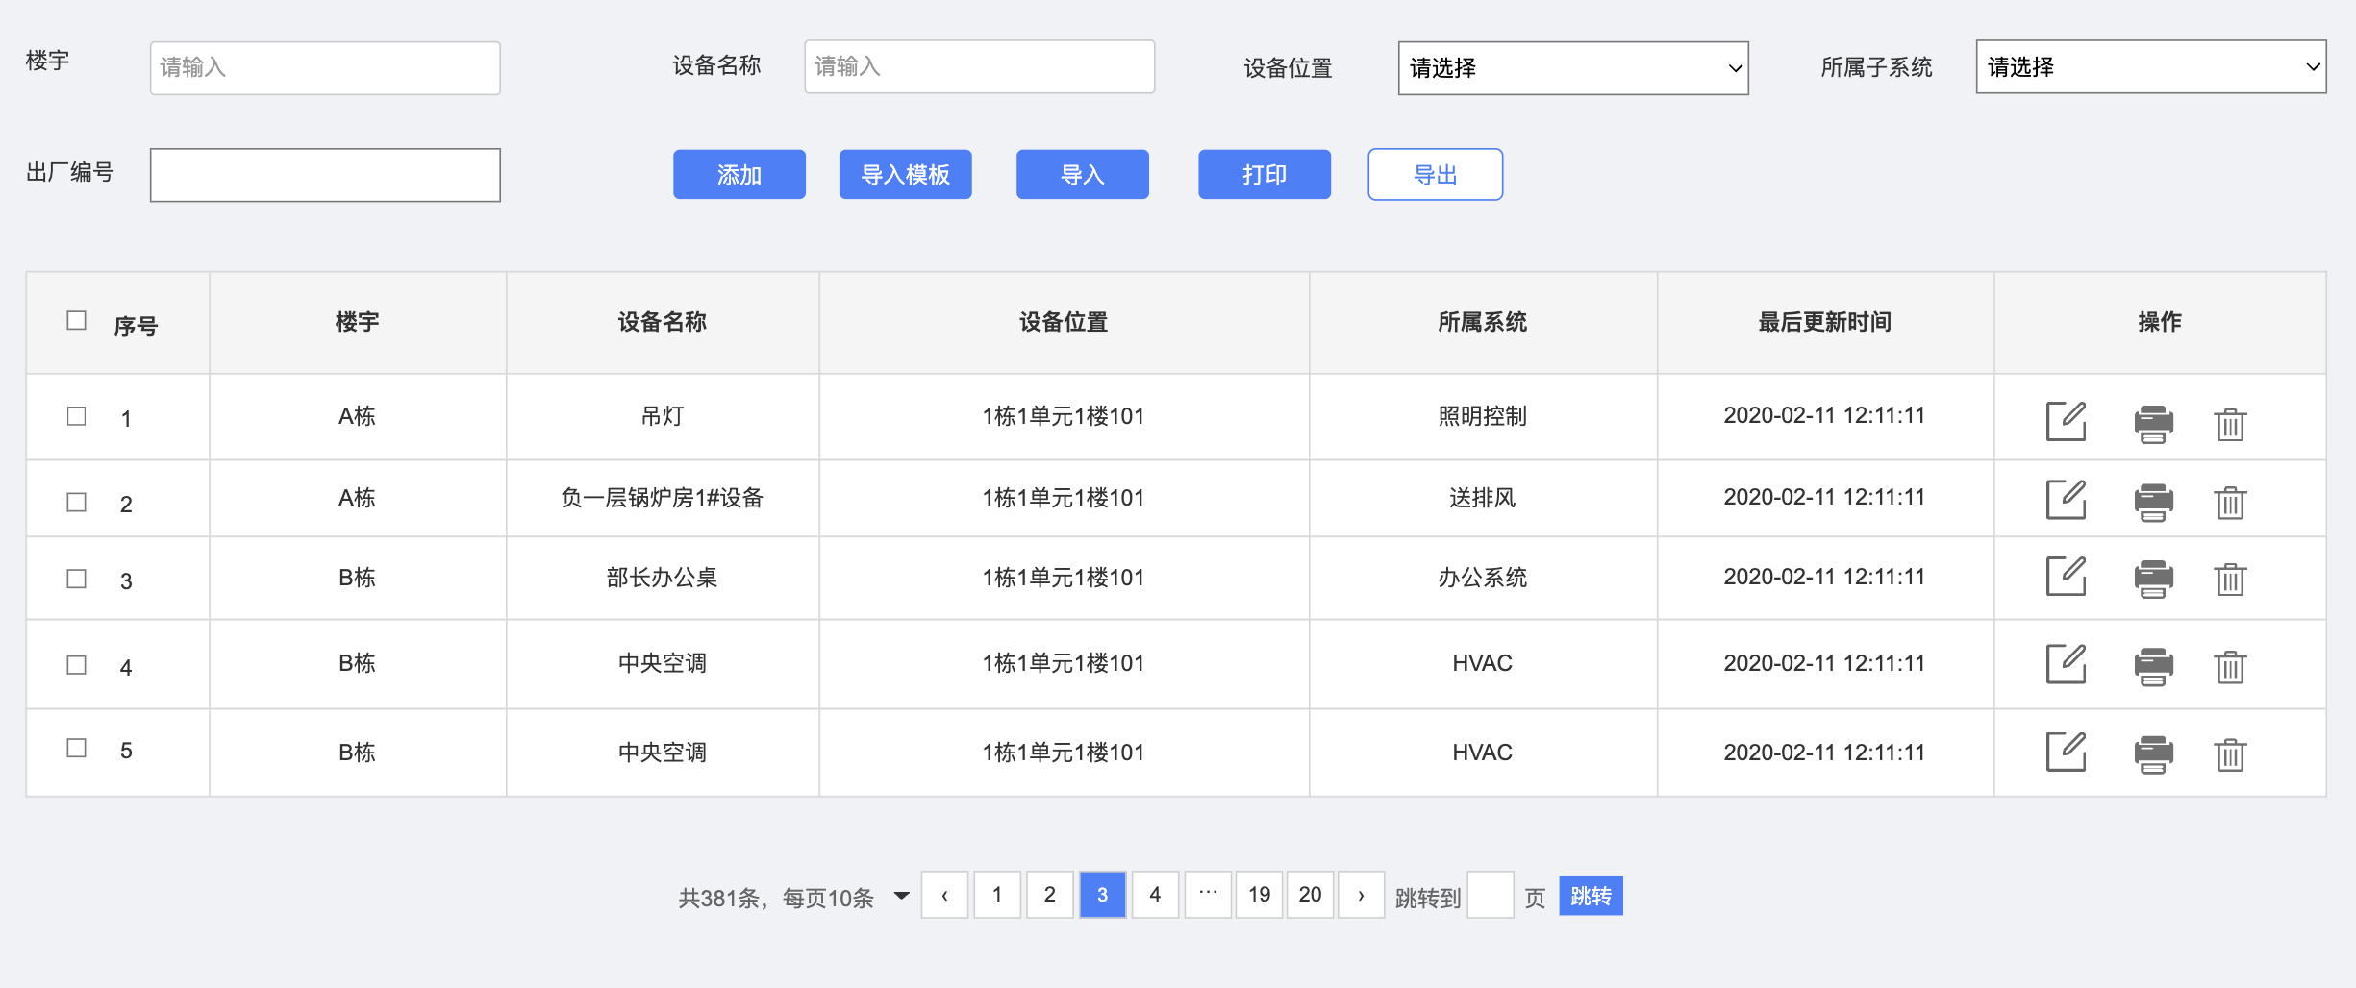Click the 导出 button
The image size is (2356, 988).
(1435, 175)
